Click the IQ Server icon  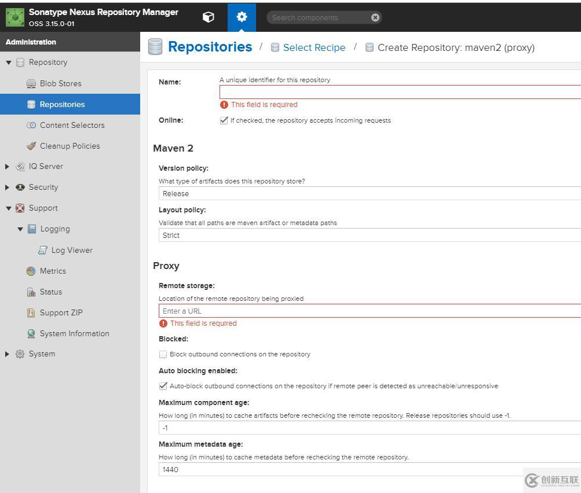coord(20,167)
